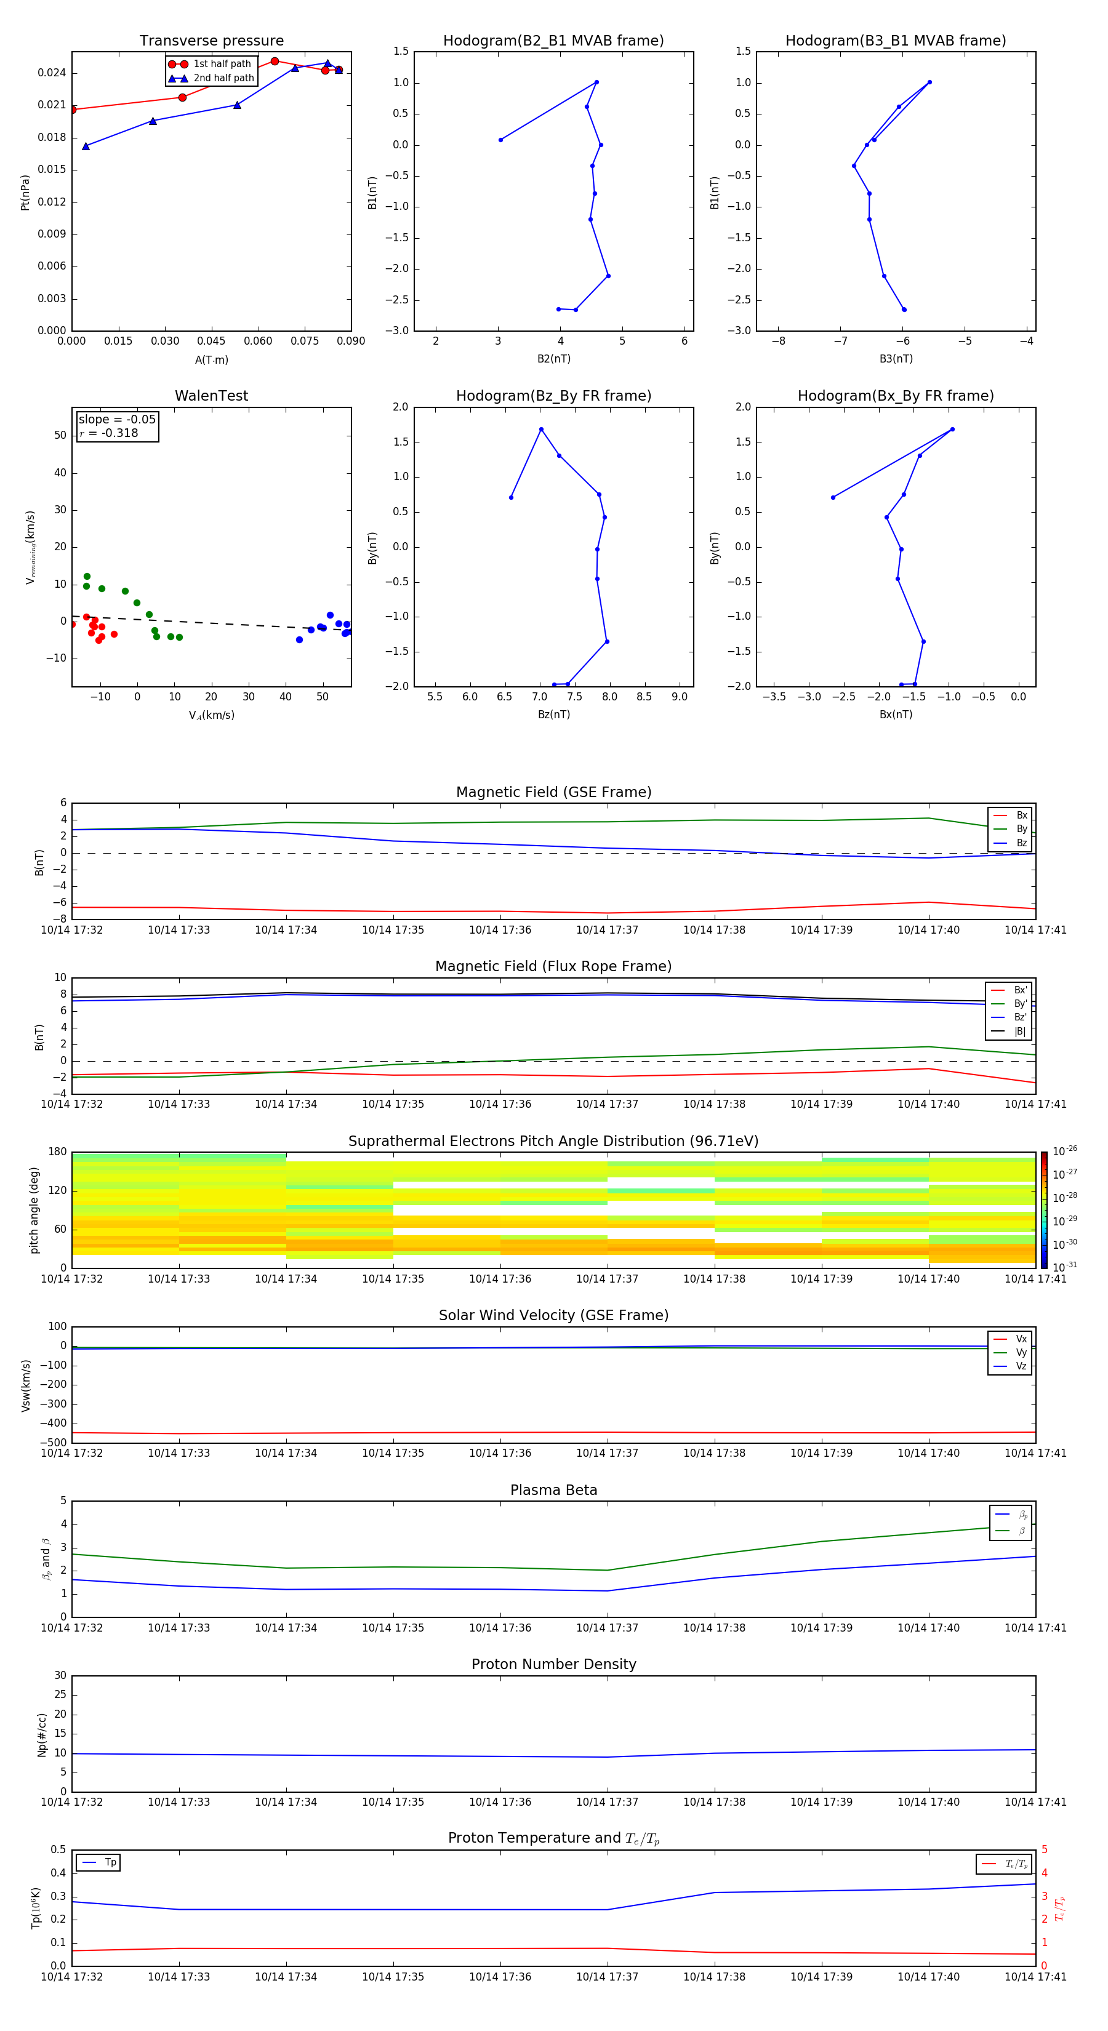
Task: Click the Suprathermal Electrons Pitch Angle Distribution title
Action: click(x=553, y=1142)
